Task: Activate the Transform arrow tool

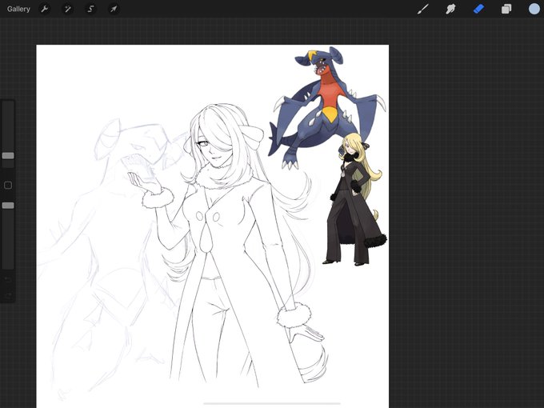Action: (114, 9)
